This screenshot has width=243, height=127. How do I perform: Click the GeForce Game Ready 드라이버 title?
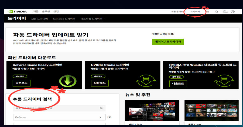click(x=37, y=65)
